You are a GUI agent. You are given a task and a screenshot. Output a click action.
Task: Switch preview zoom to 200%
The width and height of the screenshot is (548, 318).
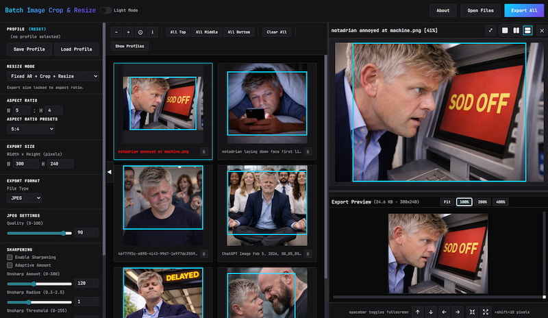(x=482, y=202)
